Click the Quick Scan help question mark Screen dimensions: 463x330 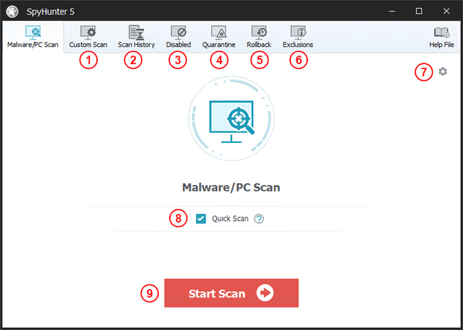pos(259,219)
